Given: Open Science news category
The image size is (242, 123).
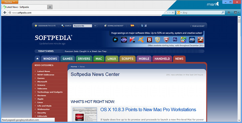Looking at the screenshot, I should (41, 85).
